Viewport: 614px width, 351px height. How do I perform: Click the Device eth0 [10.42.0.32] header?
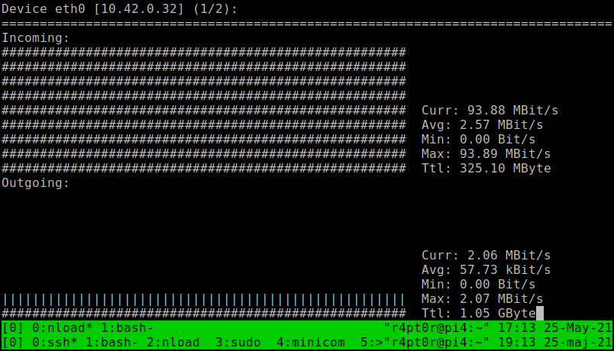119,9
